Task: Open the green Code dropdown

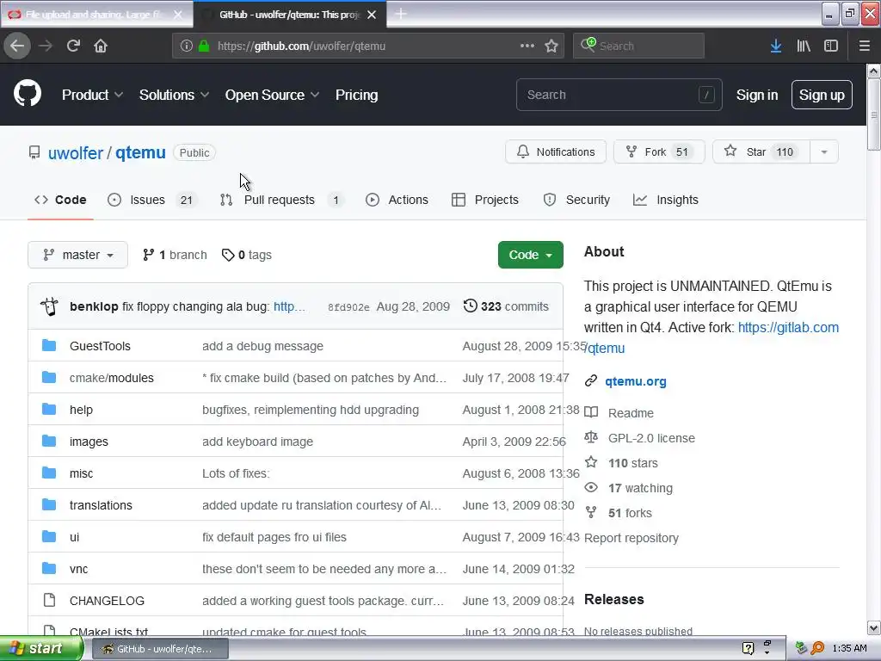Action: (530, 255)
